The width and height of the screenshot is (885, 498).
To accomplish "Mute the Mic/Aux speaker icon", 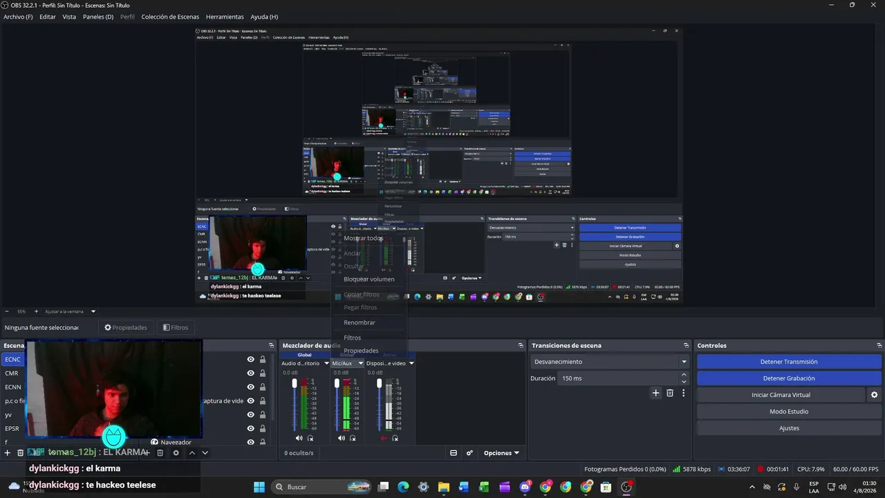I will (x=341, y=438).
